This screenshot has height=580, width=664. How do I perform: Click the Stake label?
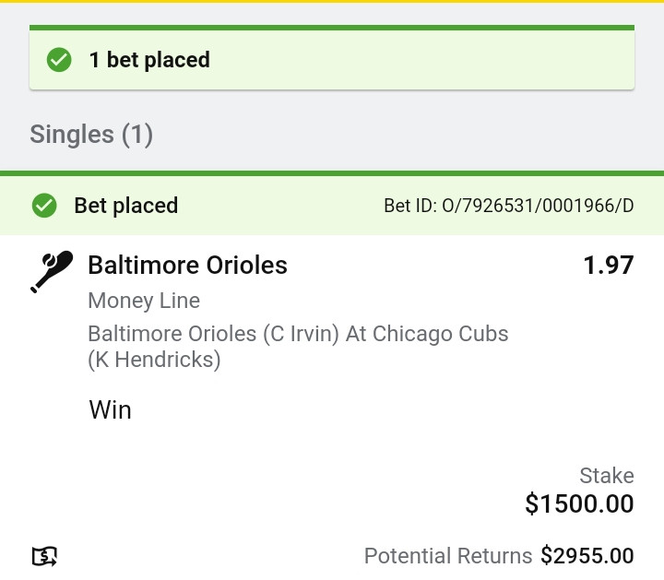pyautogui.click(x=606, y=476)
